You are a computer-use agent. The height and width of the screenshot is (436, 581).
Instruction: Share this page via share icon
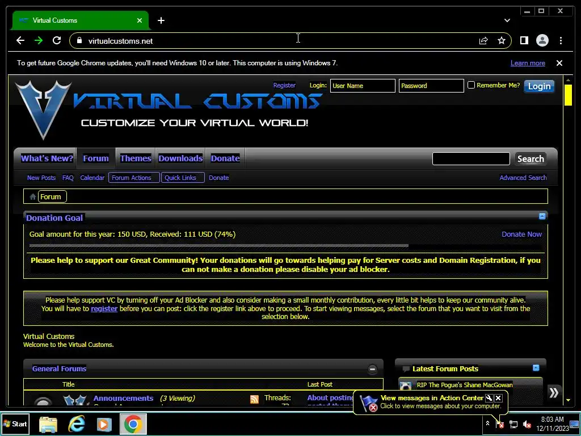click(x=483, y=40)
